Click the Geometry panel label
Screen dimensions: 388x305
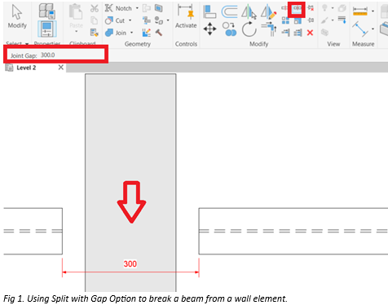tap(138, 44)
